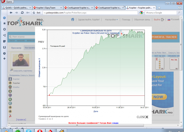Image resolution: width=184 pixels, height=132 pixels.
Task: Close the QsJsKs rating tab
Action: [30, 8]
